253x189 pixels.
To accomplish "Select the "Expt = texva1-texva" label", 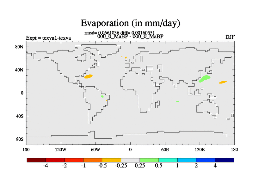I will point(48,38).
